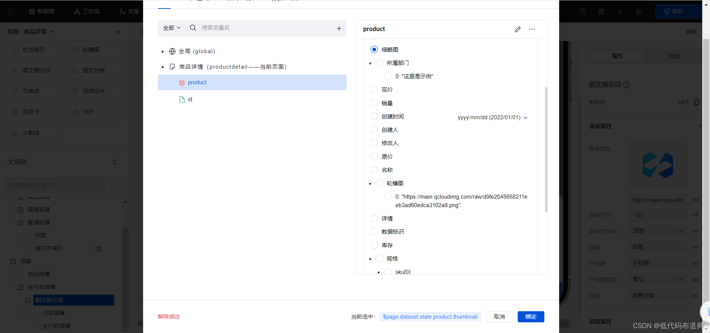The image size is (710, 333).
Task: Select the 选项卡 component
Action: [x=35, y=112]
